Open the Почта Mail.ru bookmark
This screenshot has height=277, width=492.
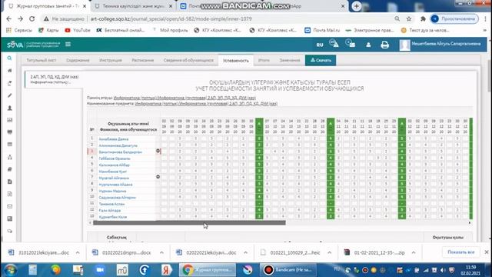[322, 31]
